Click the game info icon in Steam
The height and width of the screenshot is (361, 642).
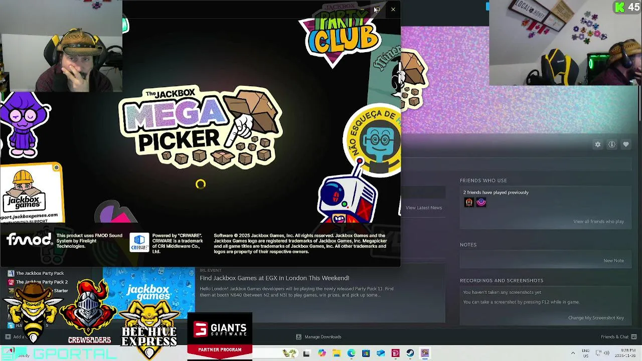pos(612,144)
